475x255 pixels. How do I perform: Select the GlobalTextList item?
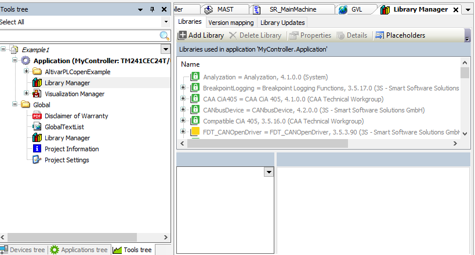click(64, 127)
